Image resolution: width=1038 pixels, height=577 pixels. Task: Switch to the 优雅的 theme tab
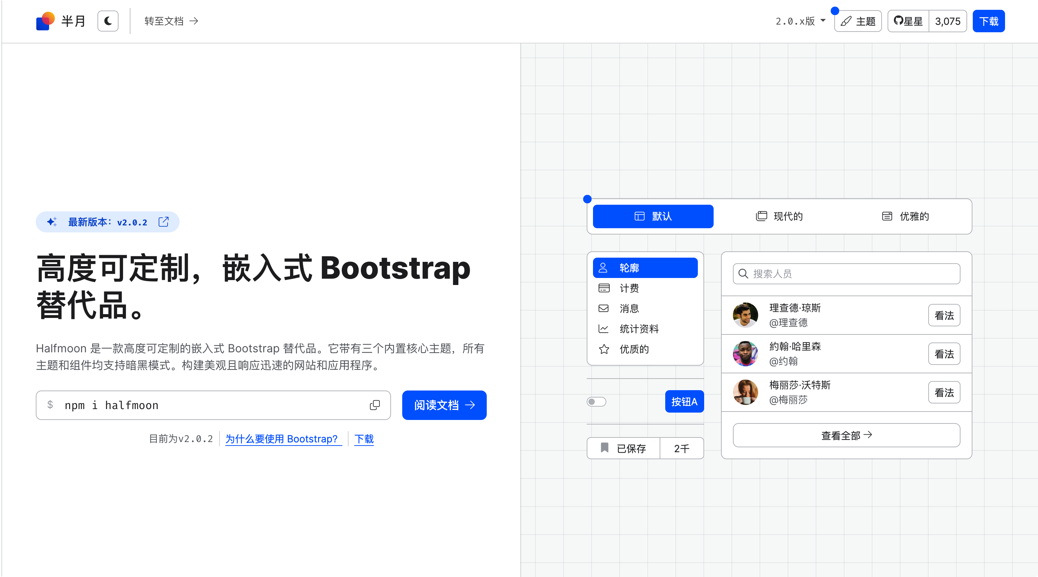click(905, 216)
